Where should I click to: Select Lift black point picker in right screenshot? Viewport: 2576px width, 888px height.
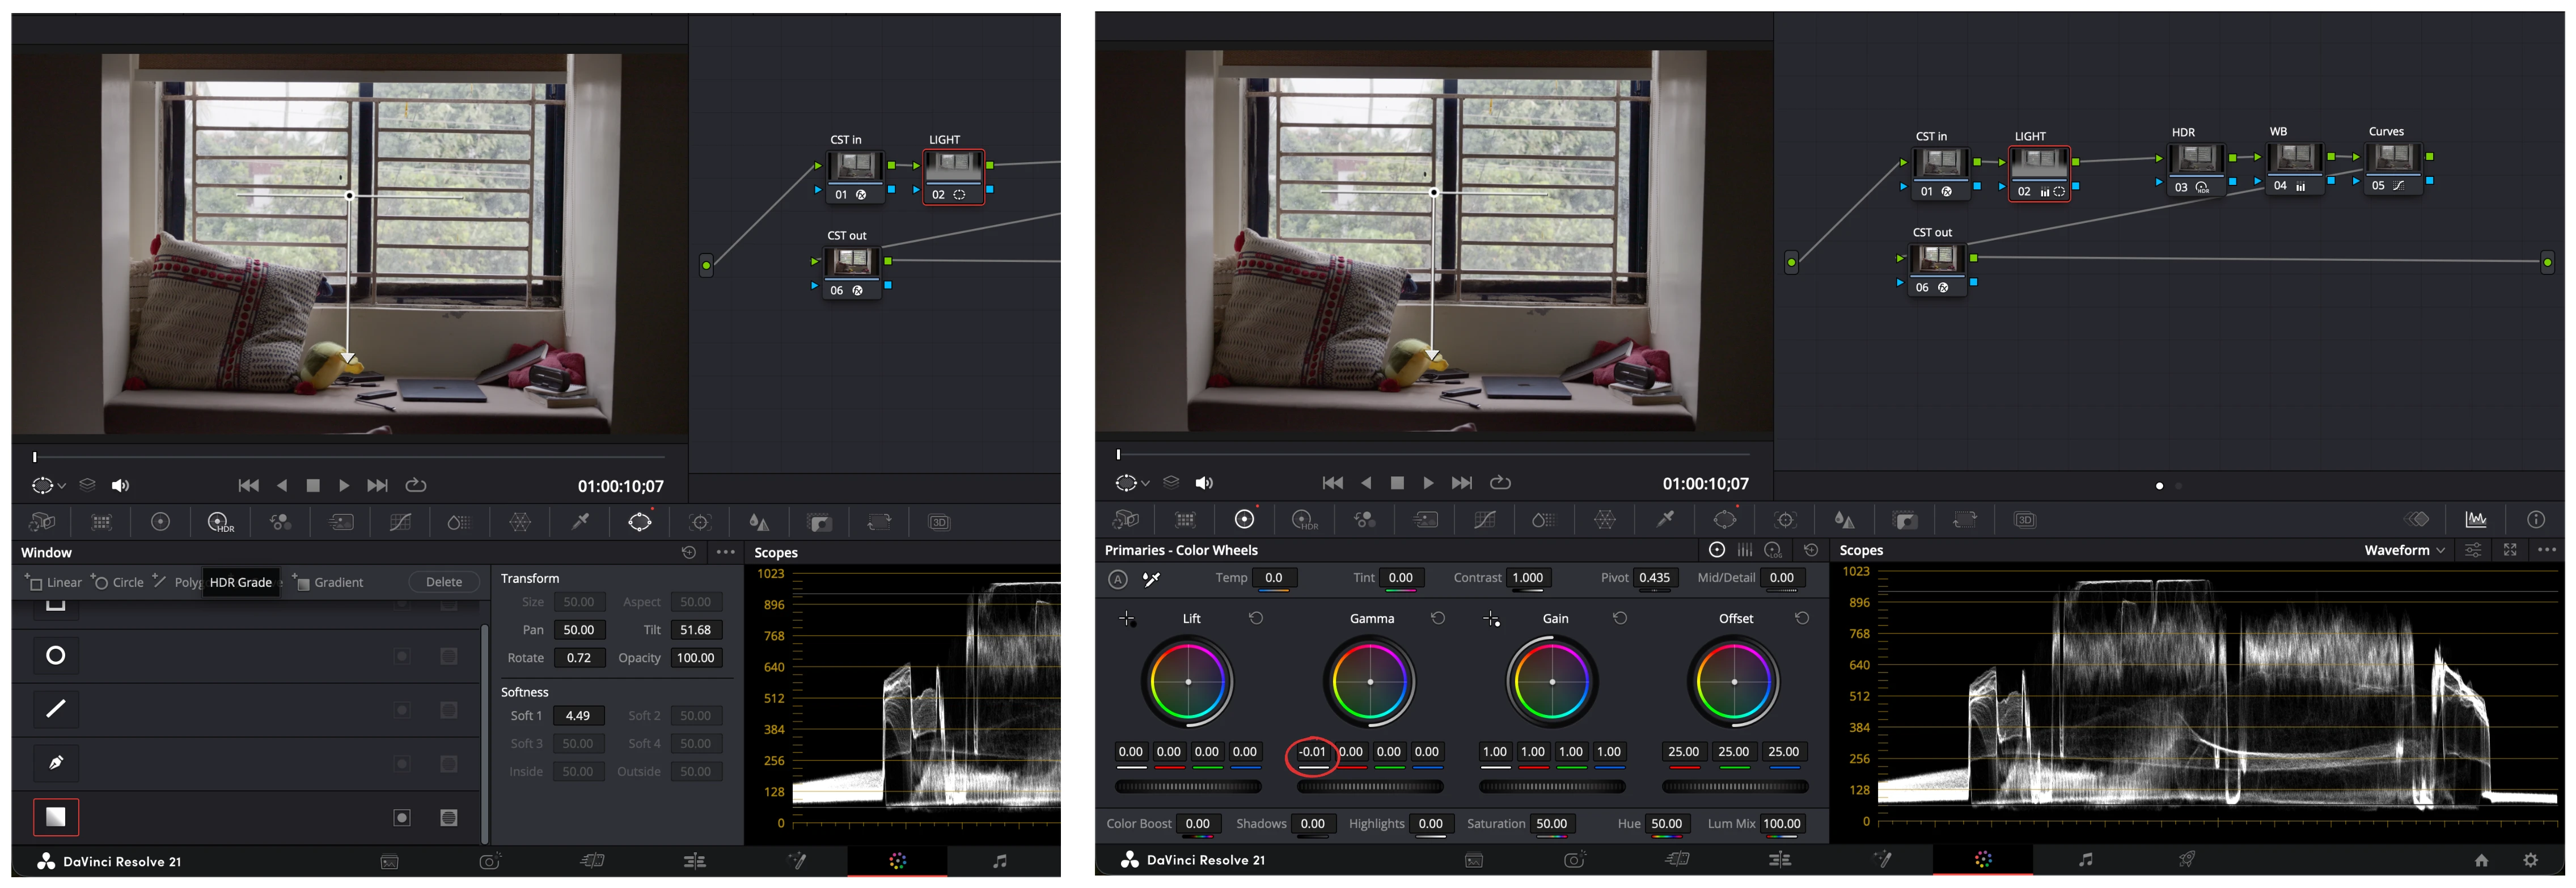1127,619
